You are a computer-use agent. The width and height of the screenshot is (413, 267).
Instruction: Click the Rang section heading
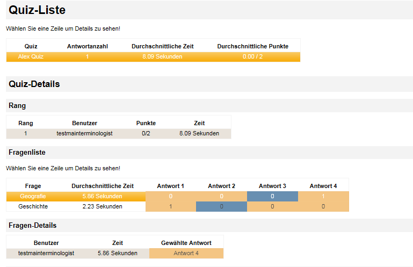pyautogui.click(x=17, y=106)
